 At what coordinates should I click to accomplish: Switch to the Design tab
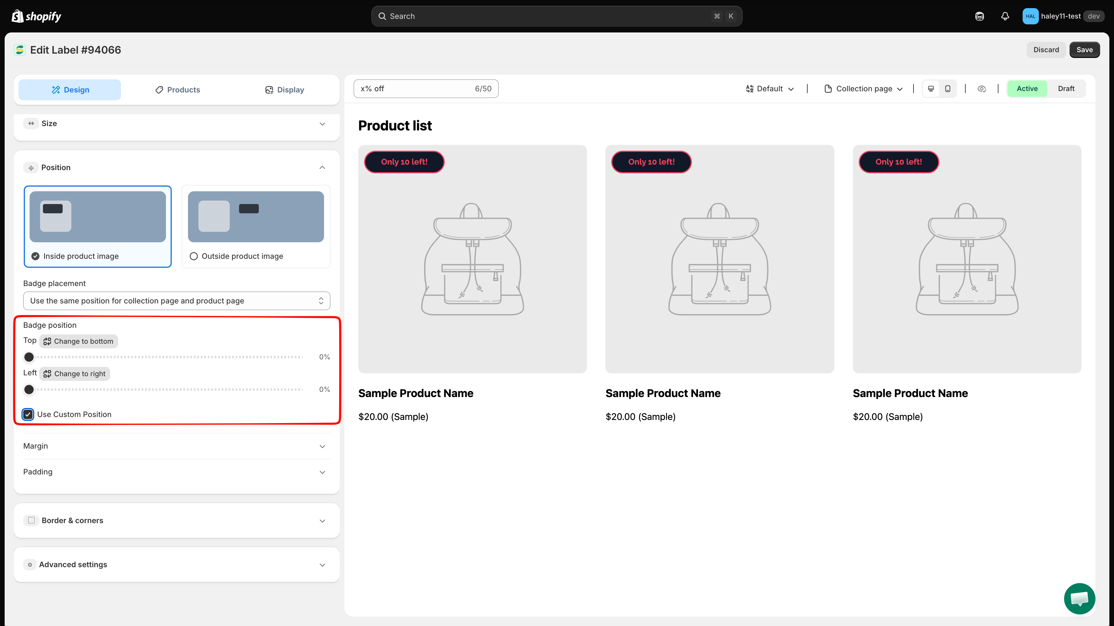pyautogui.click(x=70, y=90)
